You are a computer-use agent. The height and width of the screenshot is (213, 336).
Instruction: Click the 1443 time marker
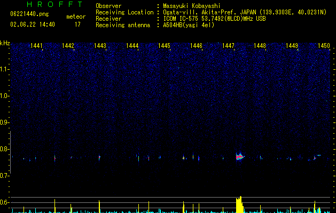click(100, 46)
